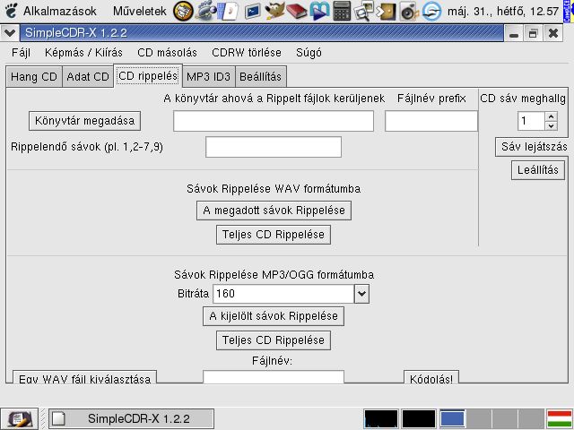Click the Leállítás button

pyautogui.click(x=538, y=169)
